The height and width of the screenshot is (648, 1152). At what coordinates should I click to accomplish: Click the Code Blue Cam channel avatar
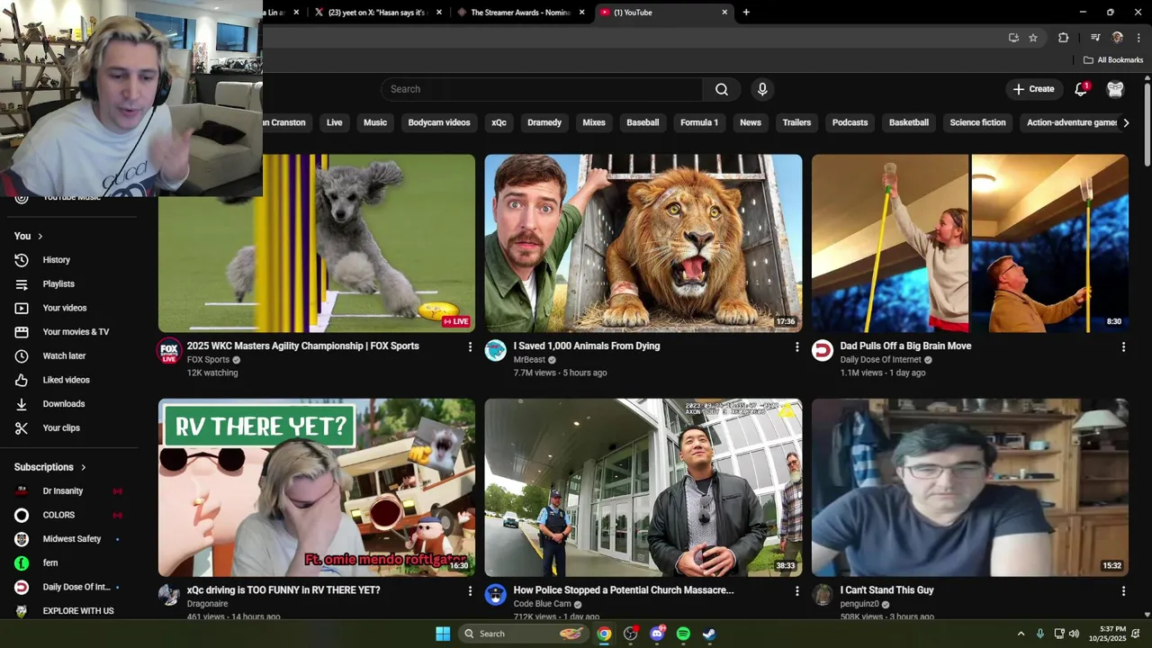[x=496, y=595]
